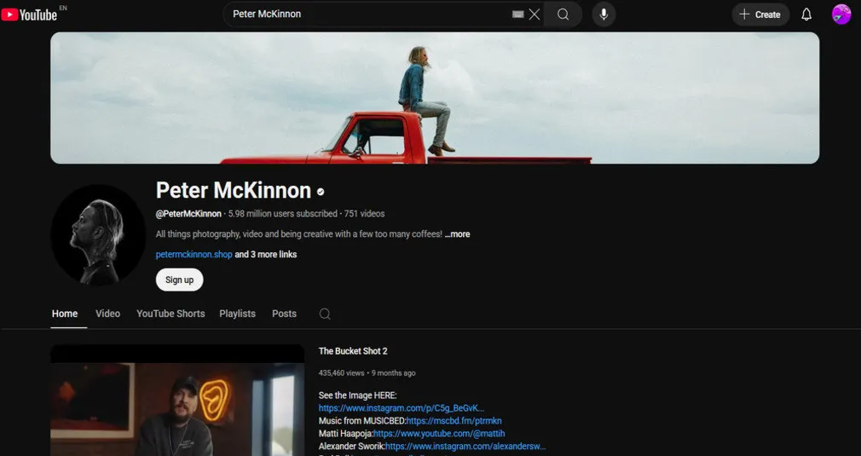Play The Bucket Shot 2 video thumbnail

click(x=177, y=401)
